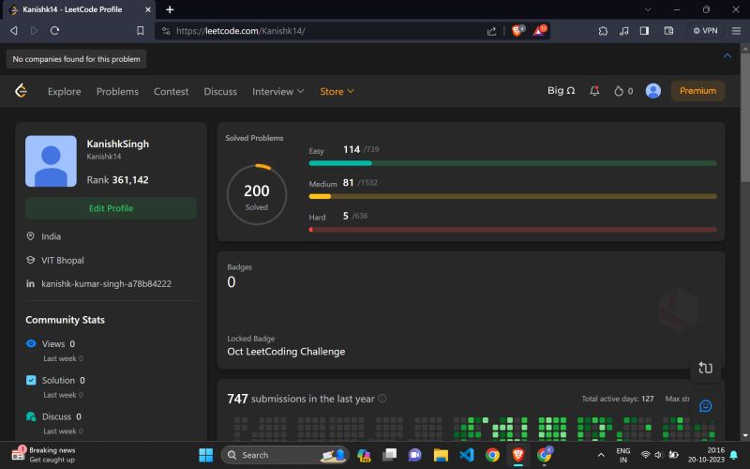Viewport: 750px width, 469px height.
Task: Click the site settings icon in address bar
Action: point(166,31)
